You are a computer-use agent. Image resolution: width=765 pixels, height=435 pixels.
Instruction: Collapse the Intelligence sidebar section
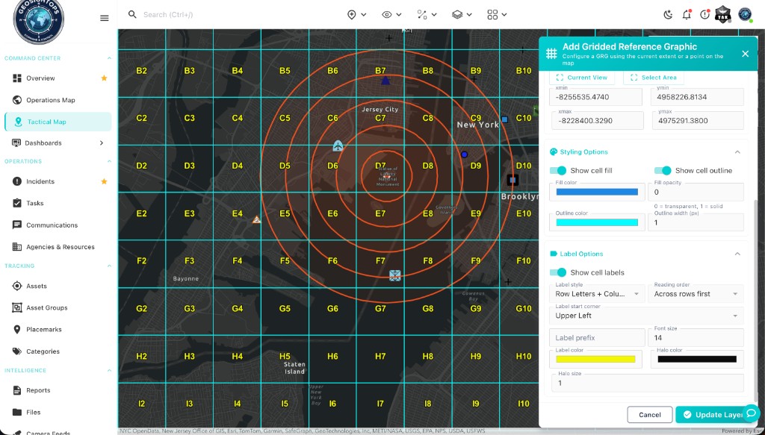point(109,371)
